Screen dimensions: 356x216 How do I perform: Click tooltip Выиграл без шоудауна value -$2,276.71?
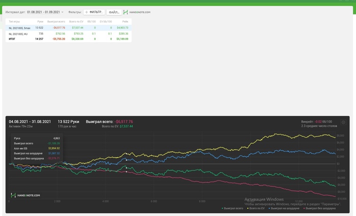(x=53, y=159)
